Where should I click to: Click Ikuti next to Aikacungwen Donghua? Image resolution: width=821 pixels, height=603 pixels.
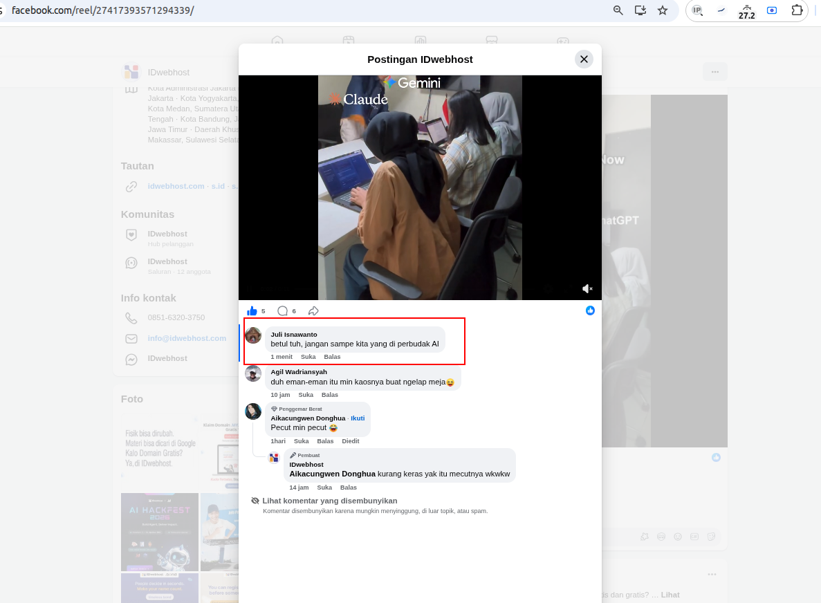358,418
